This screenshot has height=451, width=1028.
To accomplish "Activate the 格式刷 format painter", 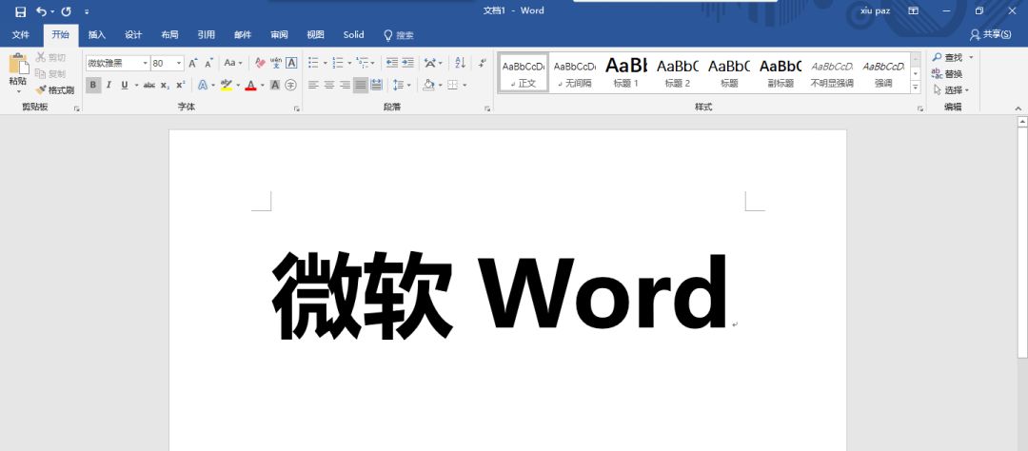I will [55, 89].
